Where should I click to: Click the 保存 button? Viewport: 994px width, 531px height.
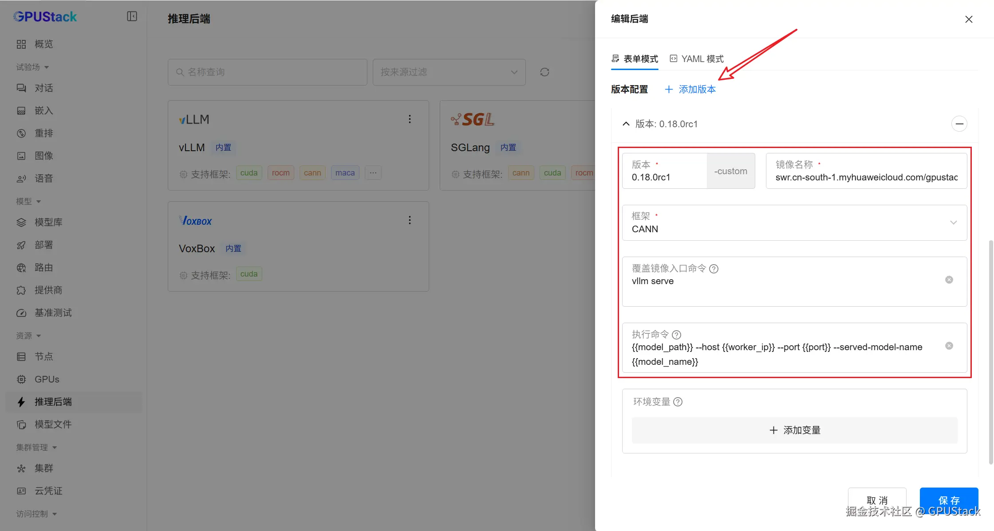click(x=948, y=500)
